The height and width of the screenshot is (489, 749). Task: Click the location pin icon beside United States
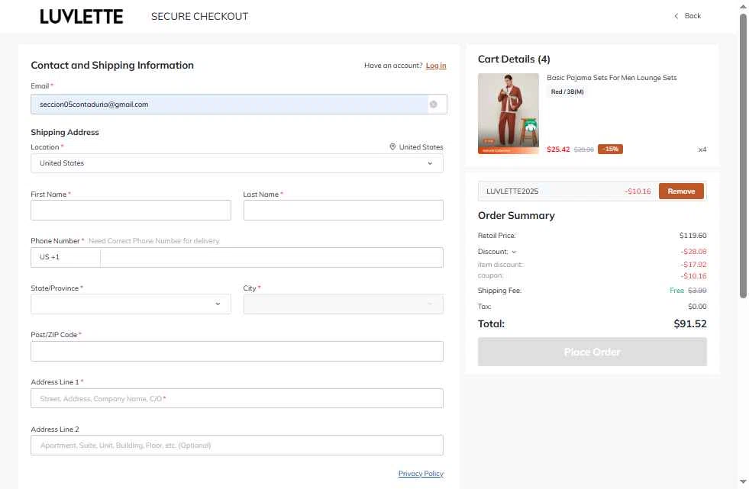tap(392, 147)
